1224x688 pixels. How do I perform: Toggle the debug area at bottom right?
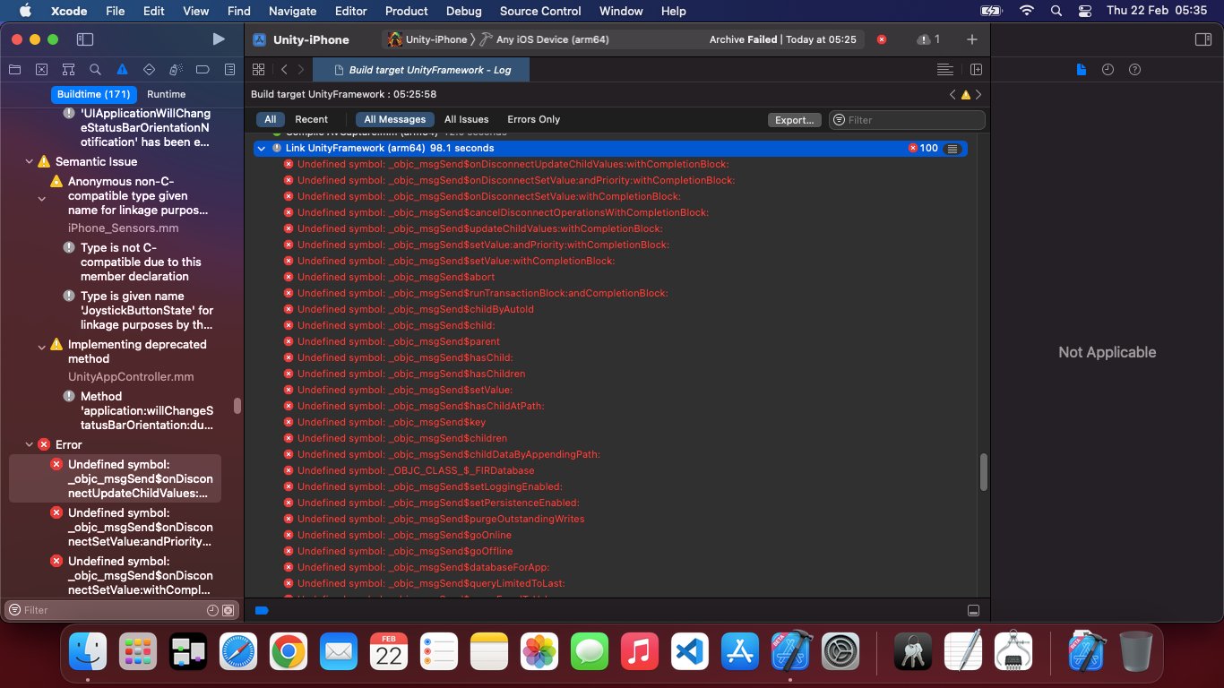tap(973, 610)
